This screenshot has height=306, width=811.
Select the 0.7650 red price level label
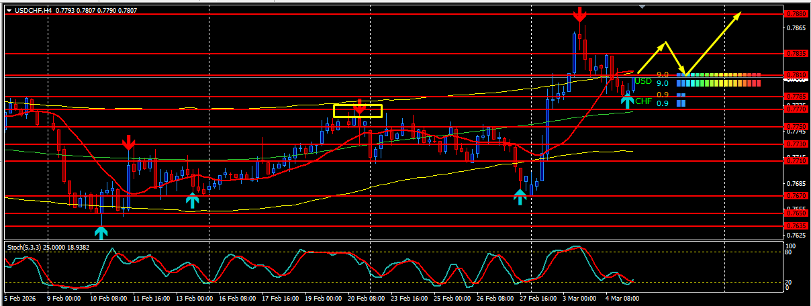(796, 213)
